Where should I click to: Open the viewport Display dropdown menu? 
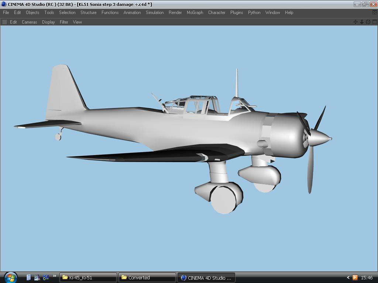pos(48,22)
